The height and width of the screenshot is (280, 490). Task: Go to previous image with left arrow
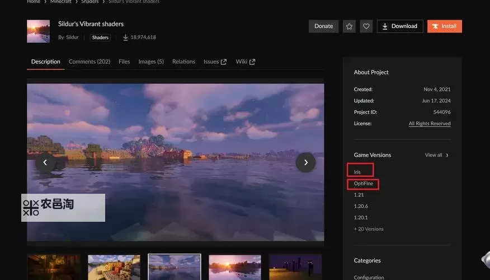45,162
